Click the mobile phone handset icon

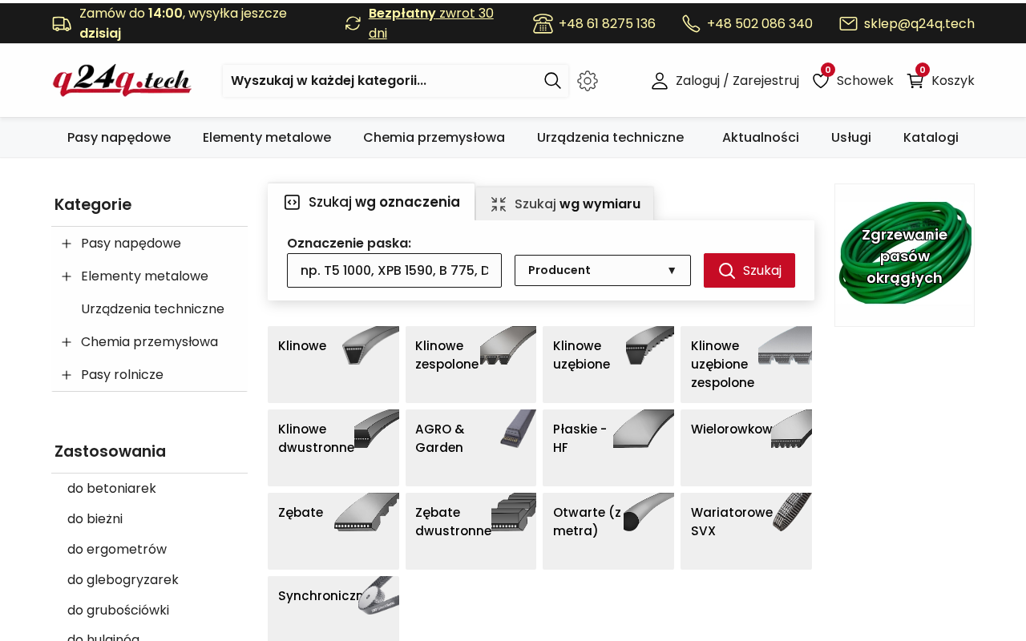691,23
